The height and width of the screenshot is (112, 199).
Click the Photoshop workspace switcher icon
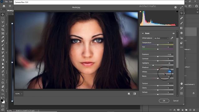coord(190,6)
